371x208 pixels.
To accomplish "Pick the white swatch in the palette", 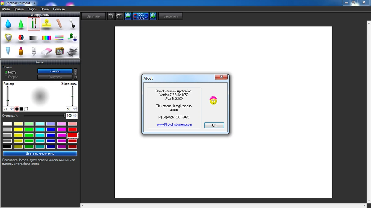I will (x=7, y=124).
